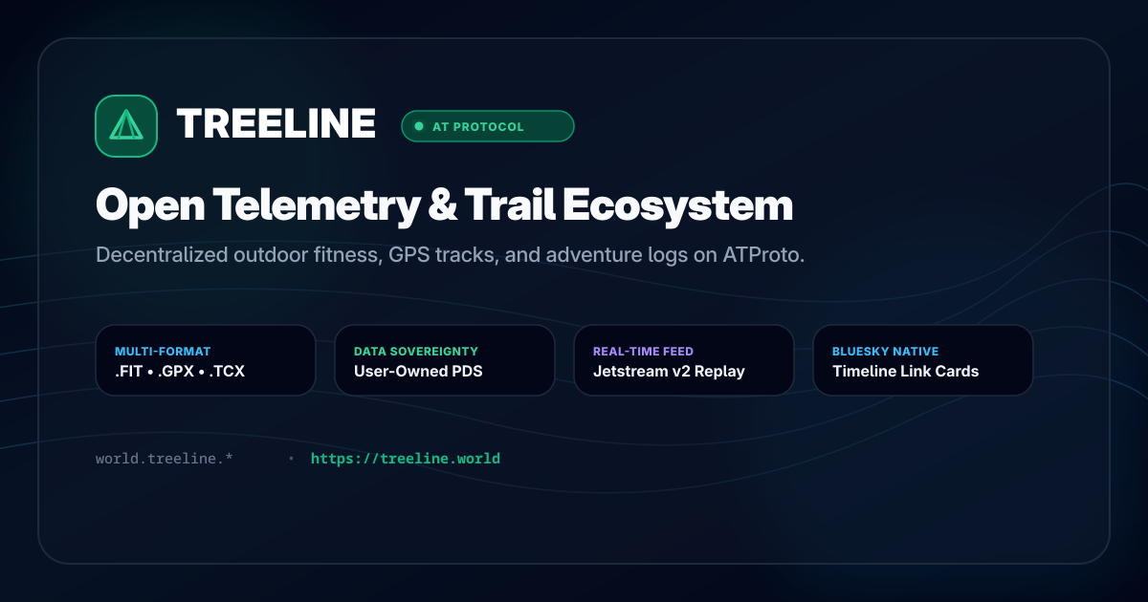Image resolution: width=1148 pixels, height=602 pixels.
Task: Open the https://treeline.world link
Action: [406, 459]
